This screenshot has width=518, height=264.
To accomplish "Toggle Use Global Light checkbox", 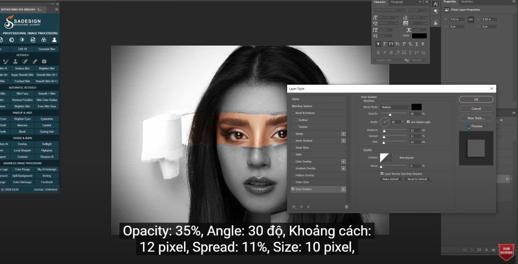I will [408, 122].
